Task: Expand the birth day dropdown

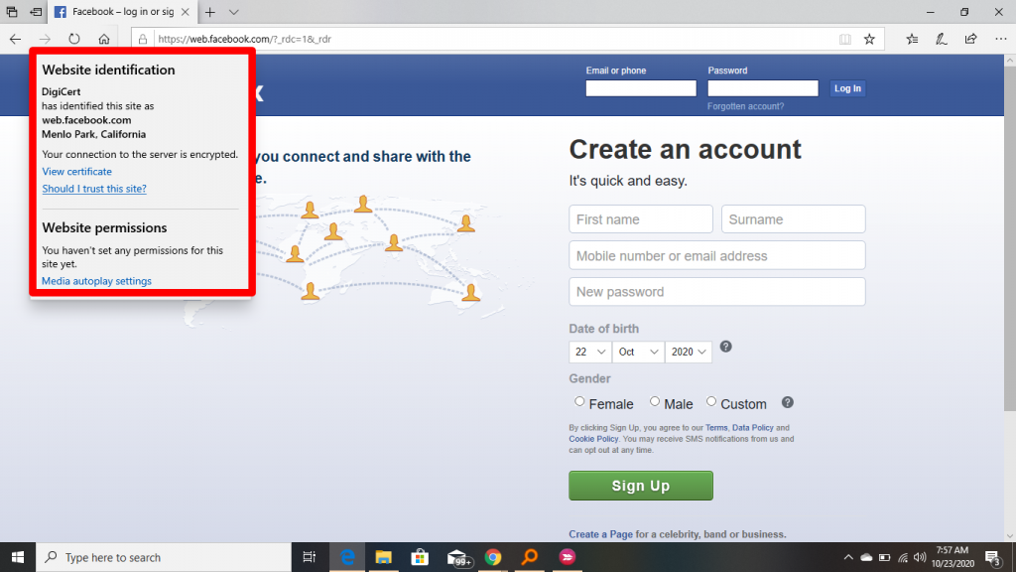Action: click(587, 352)
